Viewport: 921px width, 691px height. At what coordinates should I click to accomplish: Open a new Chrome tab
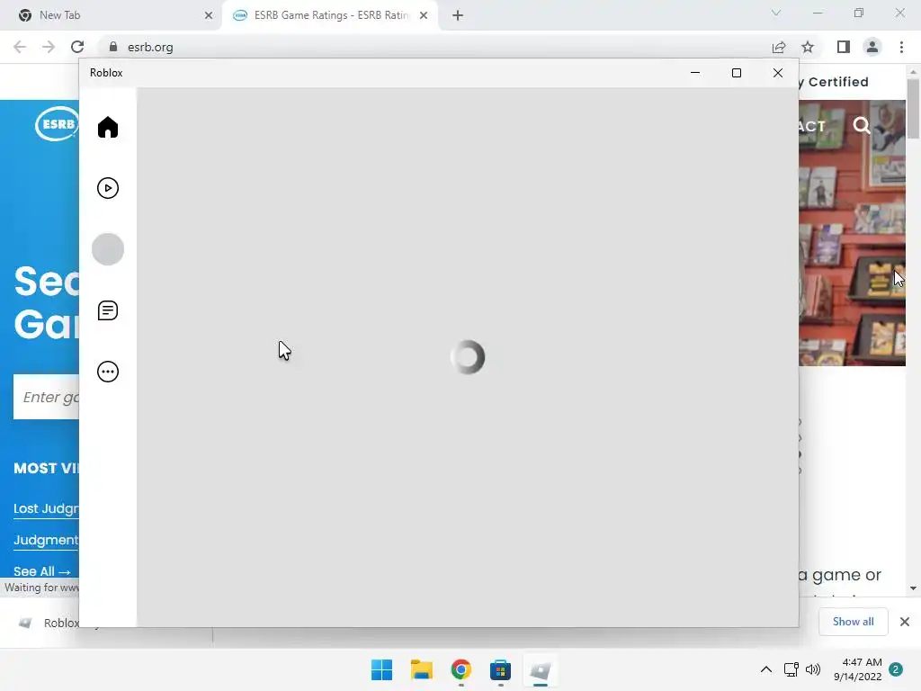coord(458,15)
